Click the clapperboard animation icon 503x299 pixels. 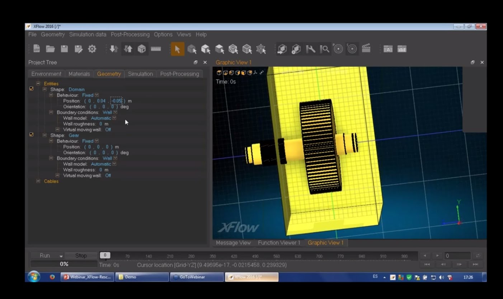366,48
